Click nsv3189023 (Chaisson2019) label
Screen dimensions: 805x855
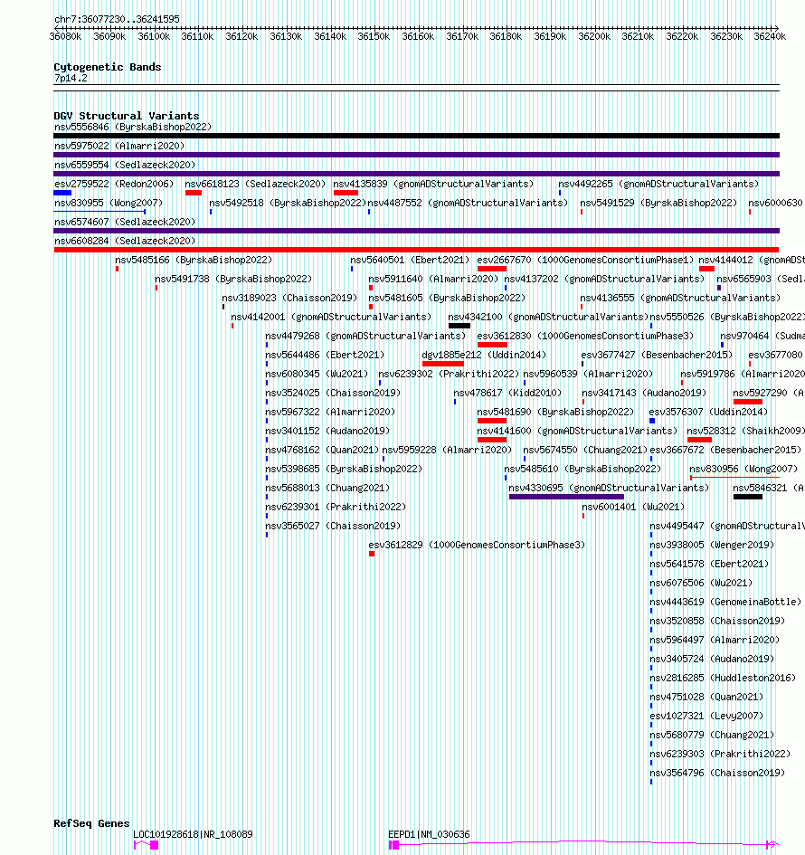[289, 299]
